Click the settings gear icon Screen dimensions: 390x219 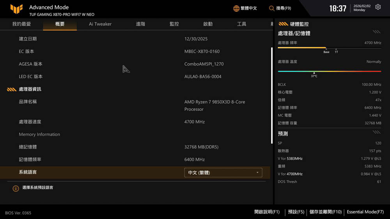point(378,7)
